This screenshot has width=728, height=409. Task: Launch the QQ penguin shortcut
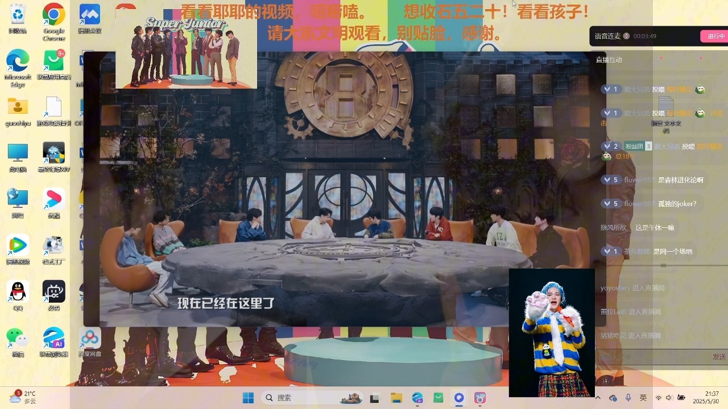click(18, 296)
